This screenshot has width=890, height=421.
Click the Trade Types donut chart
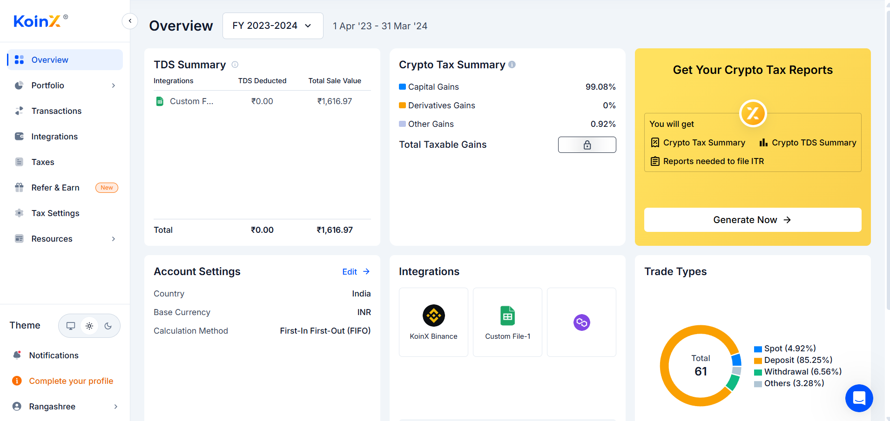coord(701,366)
